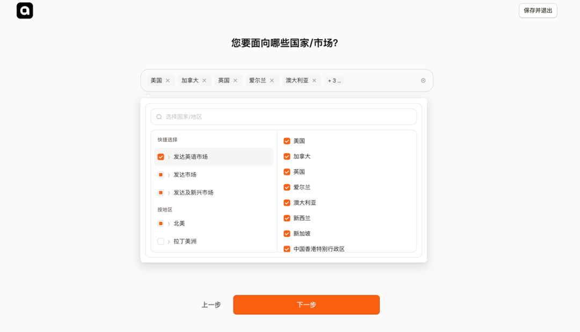Uncheck 中国香港特别行政区 checkbox
Image resolution: width=580 pixels, height=332 pixels.
(287, 249)
